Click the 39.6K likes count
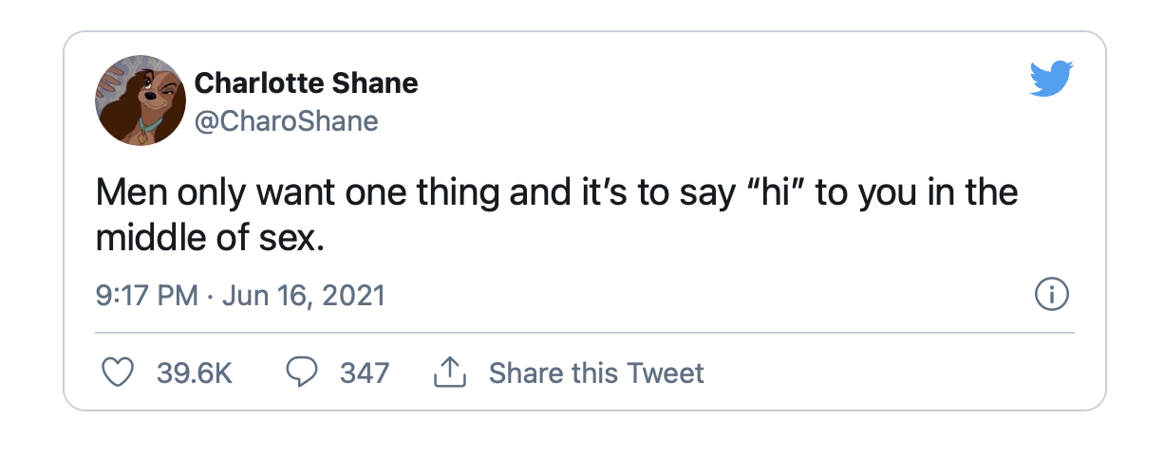The width and height of the screenshot is (1164, 455). (x=195, y=373)
